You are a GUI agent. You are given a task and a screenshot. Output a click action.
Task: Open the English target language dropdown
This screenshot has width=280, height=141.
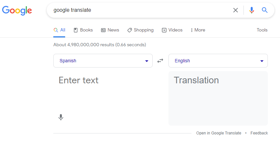click(x=218, y=61)
